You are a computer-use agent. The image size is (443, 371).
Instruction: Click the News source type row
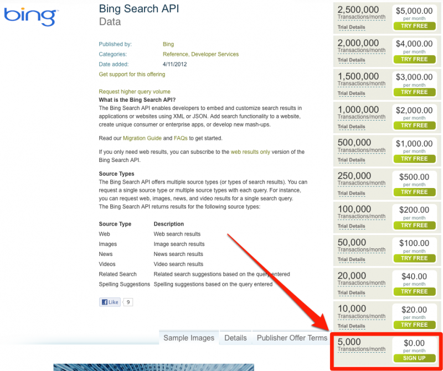[151, 254]
